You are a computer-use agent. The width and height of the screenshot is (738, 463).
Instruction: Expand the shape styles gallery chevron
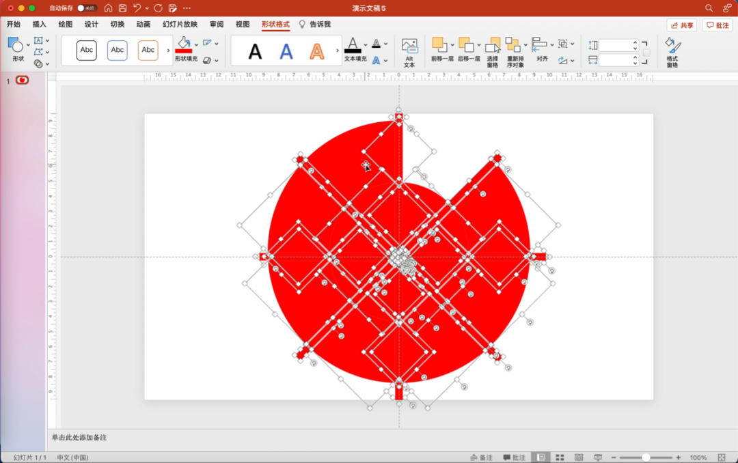(x=168, y=51)
